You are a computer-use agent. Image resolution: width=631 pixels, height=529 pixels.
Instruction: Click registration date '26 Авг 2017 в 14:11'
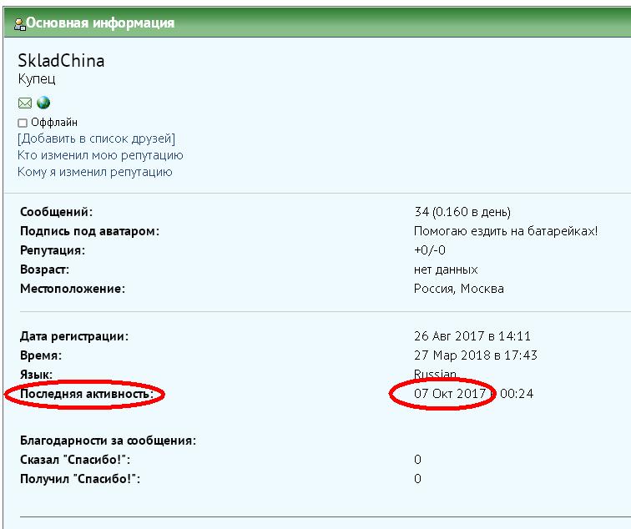click(x=472, y=336)
